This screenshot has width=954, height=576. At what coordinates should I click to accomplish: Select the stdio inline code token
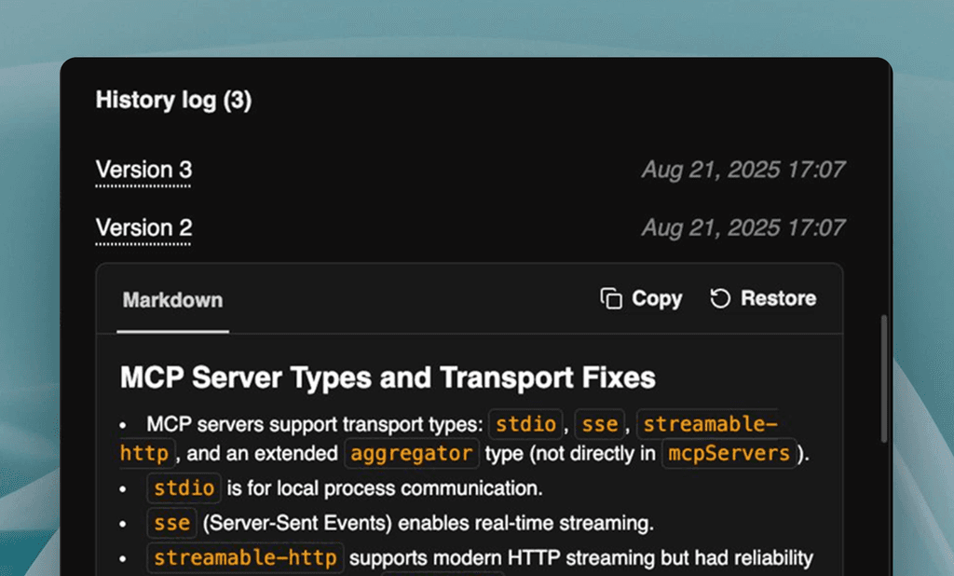(x=525, y=424)
